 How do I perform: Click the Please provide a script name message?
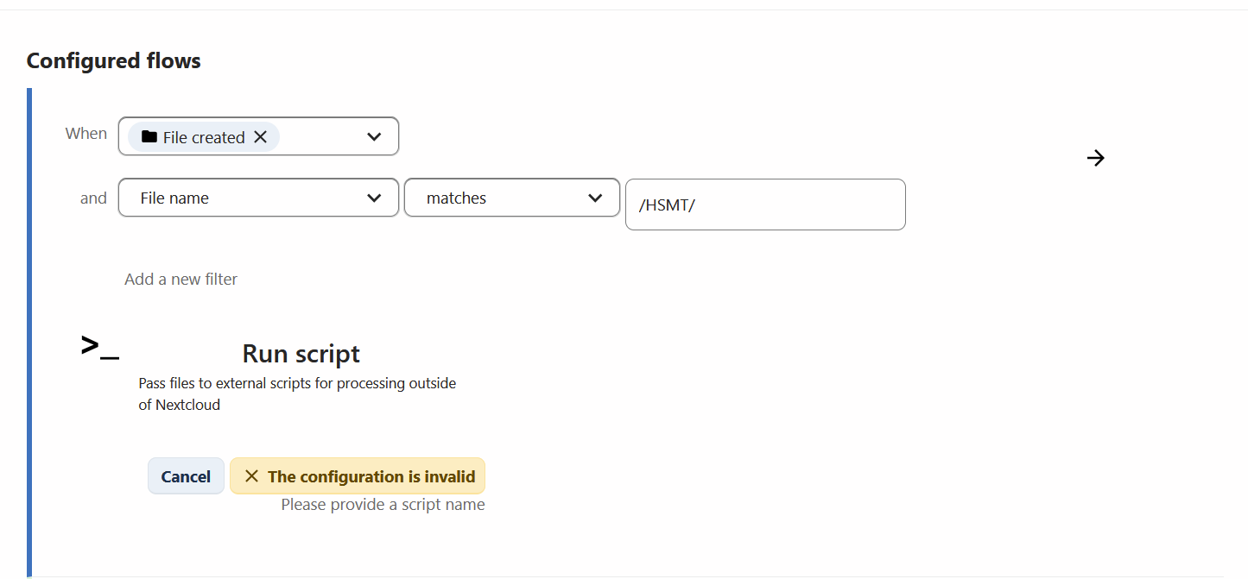[383, 505]
